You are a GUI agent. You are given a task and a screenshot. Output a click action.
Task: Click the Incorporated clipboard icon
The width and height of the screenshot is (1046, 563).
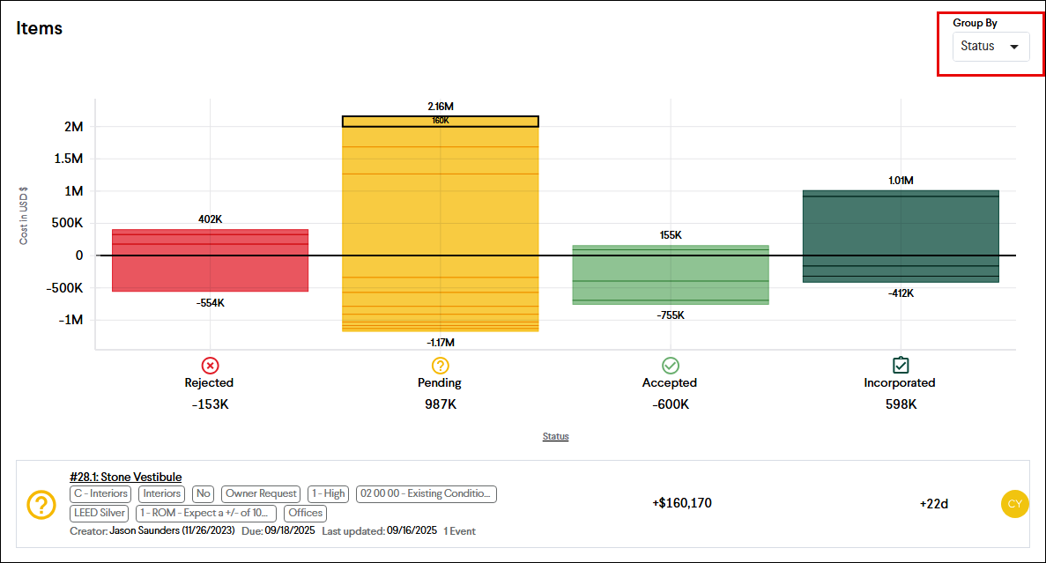click(x=900, y=365)
